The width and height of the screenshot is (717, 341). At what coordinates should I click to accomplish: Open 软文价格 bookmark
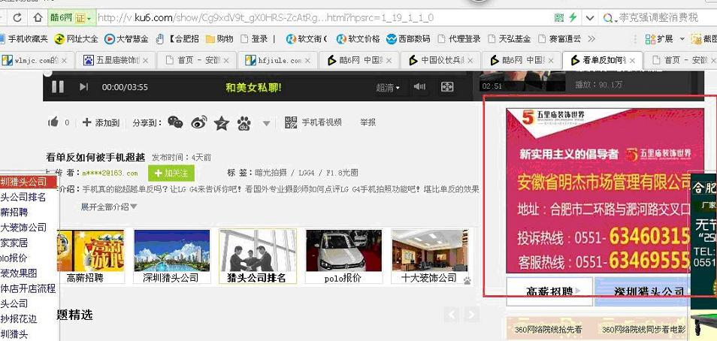click(x=358, y=39)
